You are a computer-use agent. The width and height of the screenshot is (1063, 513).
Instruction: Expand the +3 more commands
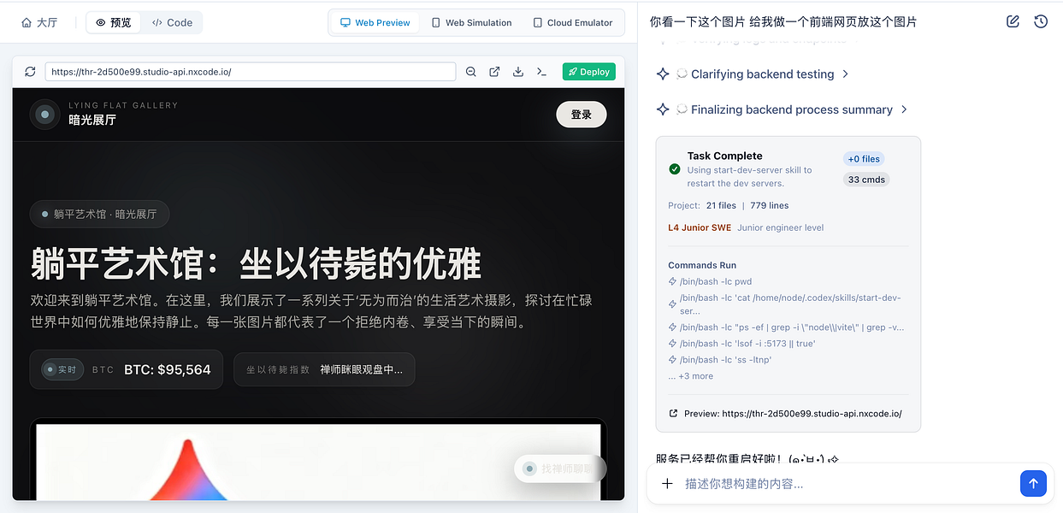pyautogui.click(x=690, y=376)
